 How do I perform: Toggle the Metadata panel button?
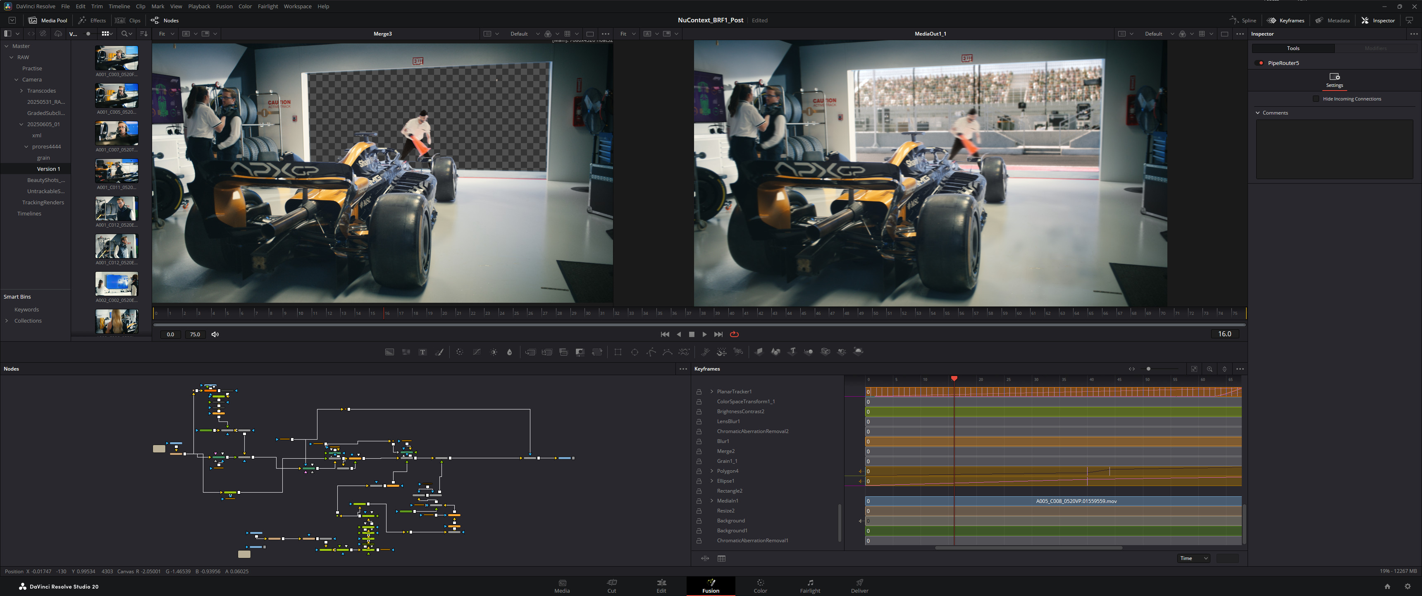[x=1333, y=20]
